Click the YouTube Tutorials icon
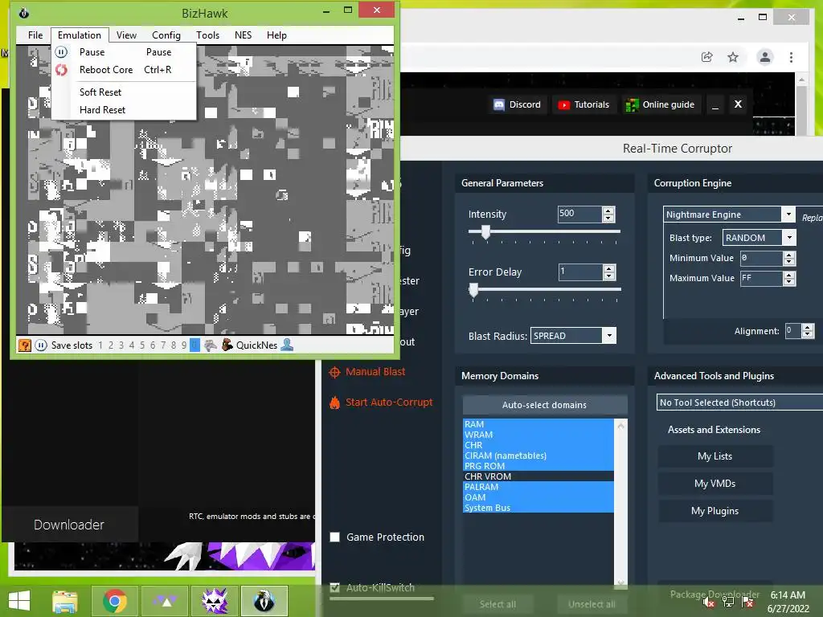823x617 pixels. 563,105
